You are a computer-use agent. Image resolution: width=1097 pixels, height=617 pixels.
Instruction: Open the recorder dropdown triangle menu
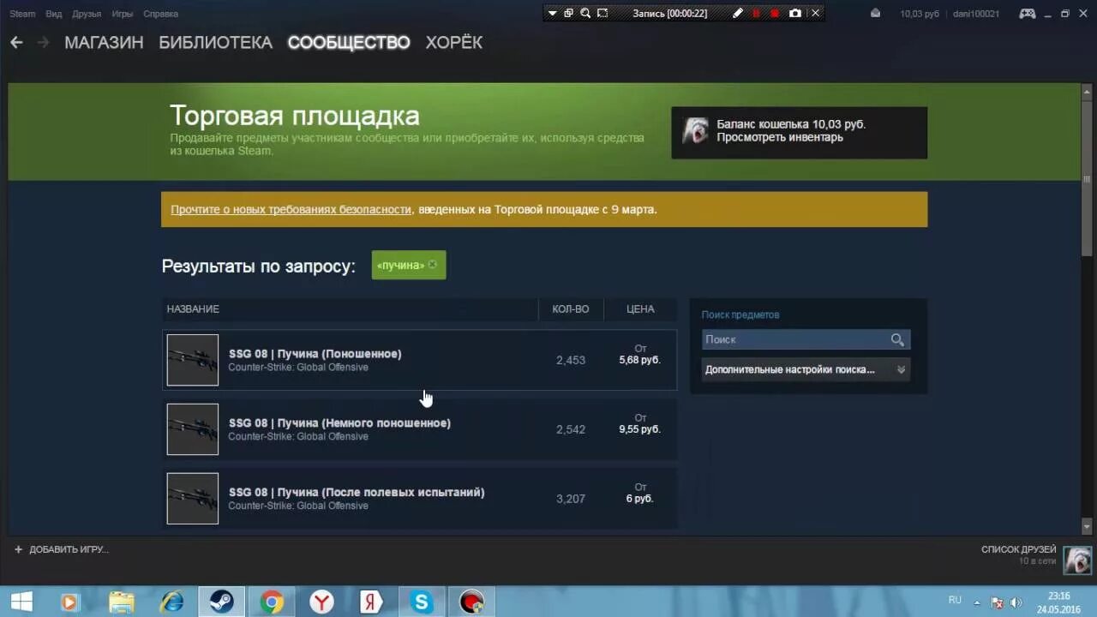pos(553,13)
